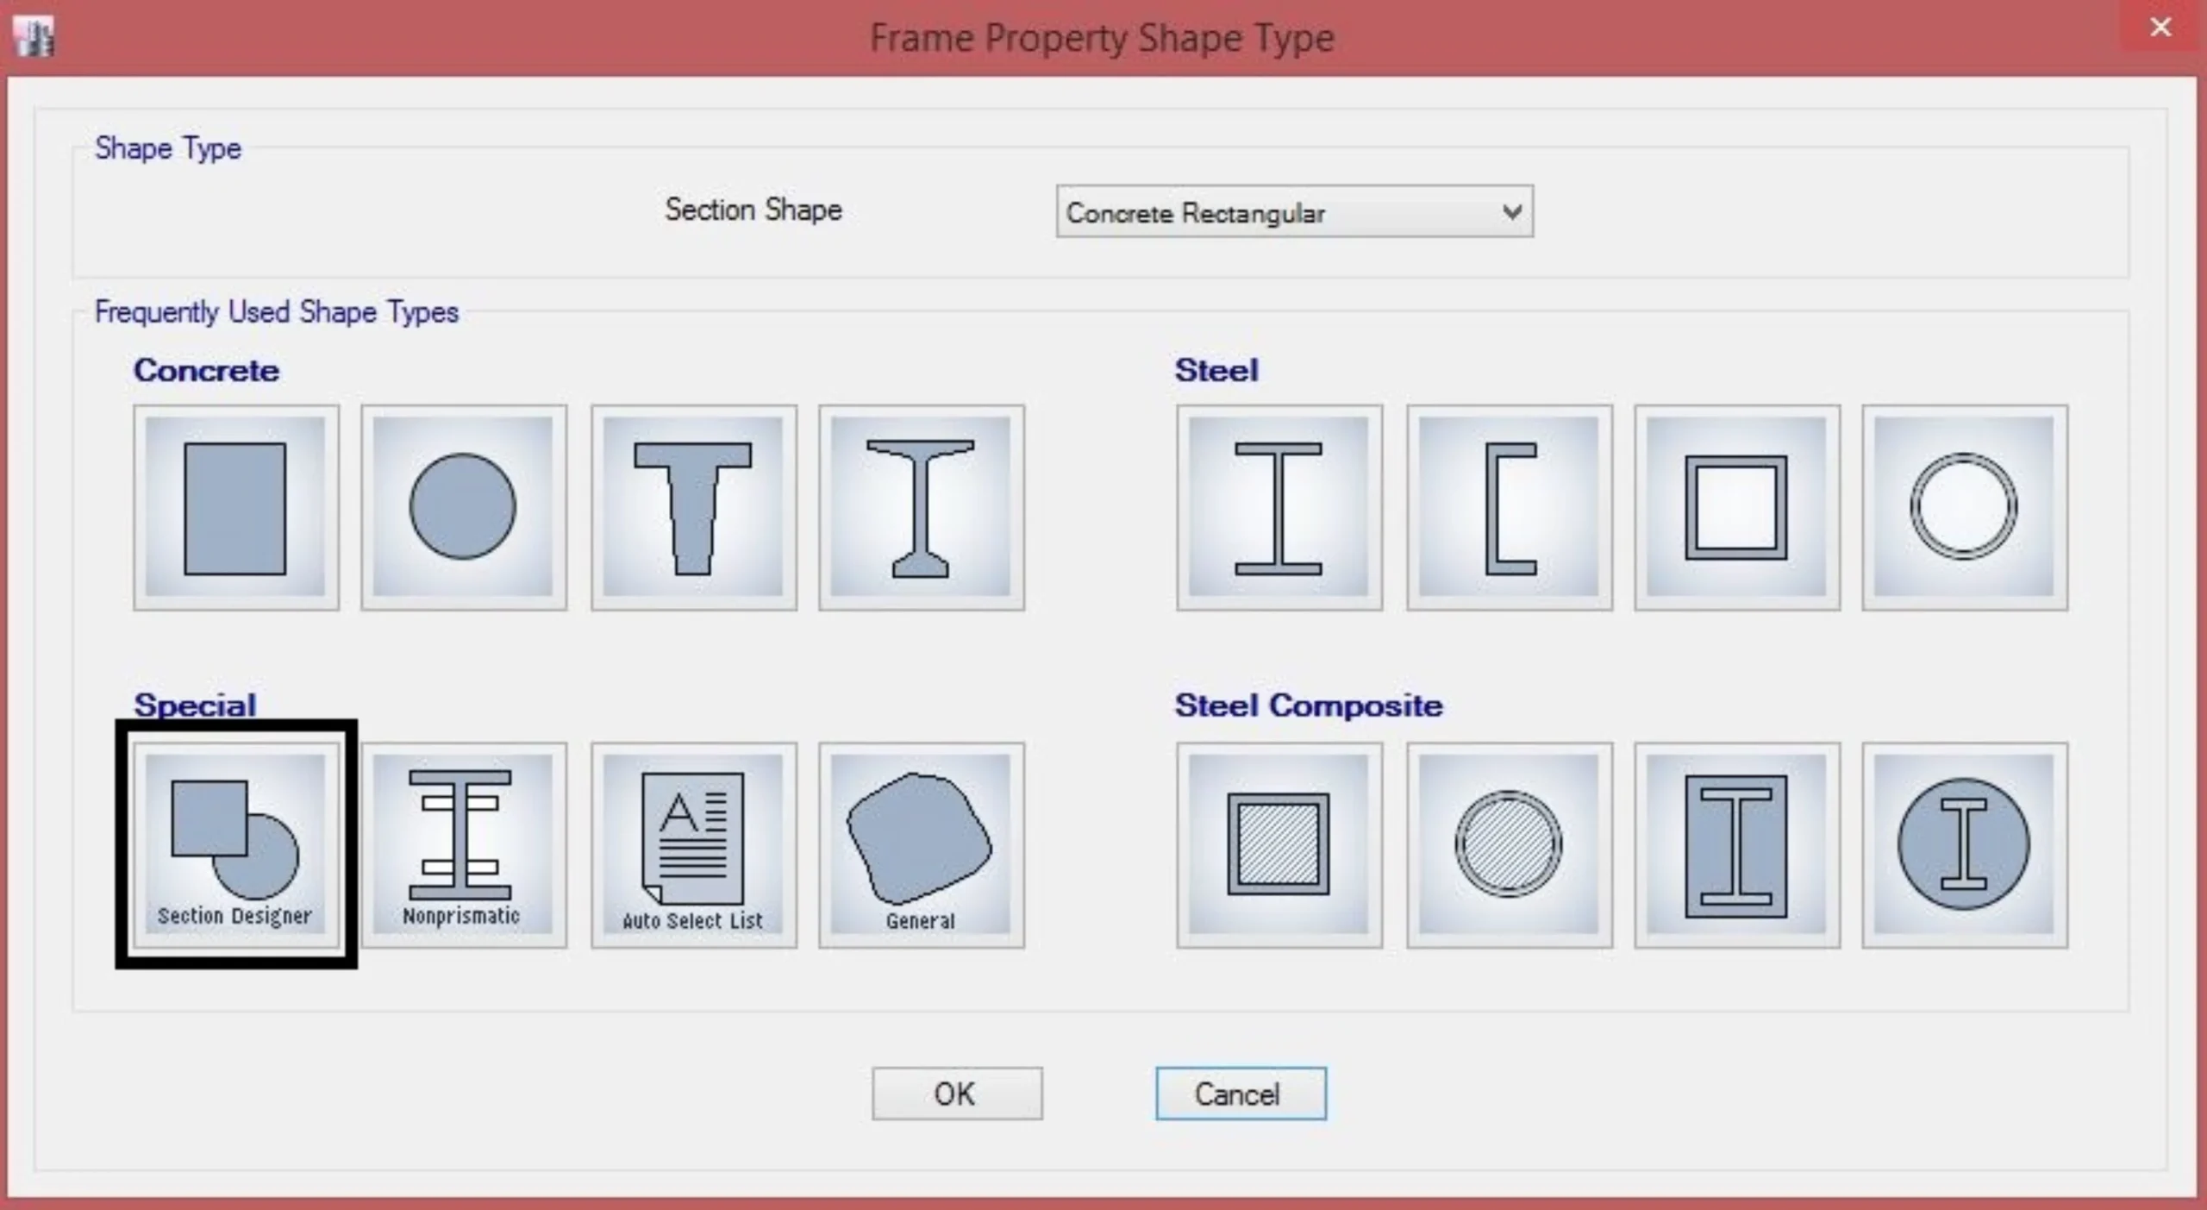Choose the General section icon
Viewport: 2207px width, 1210px height.
[x=921, y=844]
